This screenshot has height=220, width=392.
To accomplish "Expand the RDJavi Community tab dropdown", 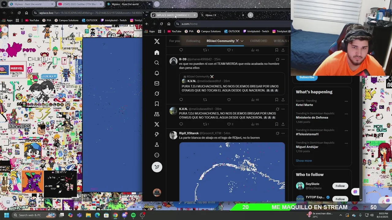I will point(242,41).
